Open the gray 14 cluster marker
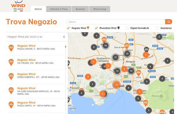The image size is (177, 114). [106, 46]
